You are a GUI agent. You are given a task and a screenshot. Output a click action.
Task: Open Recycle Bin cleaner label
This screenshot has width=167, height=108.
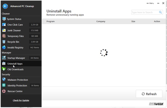click(x=13, y=42)
